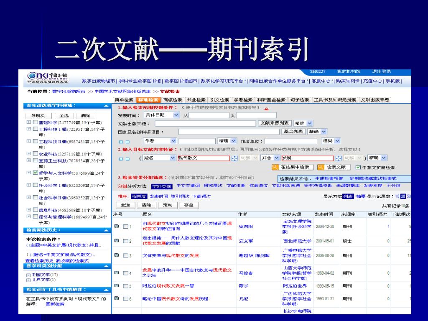Screen dimensions: 428x321
Task: Click save icon for result row 3
Action: [x=117, y=255]
